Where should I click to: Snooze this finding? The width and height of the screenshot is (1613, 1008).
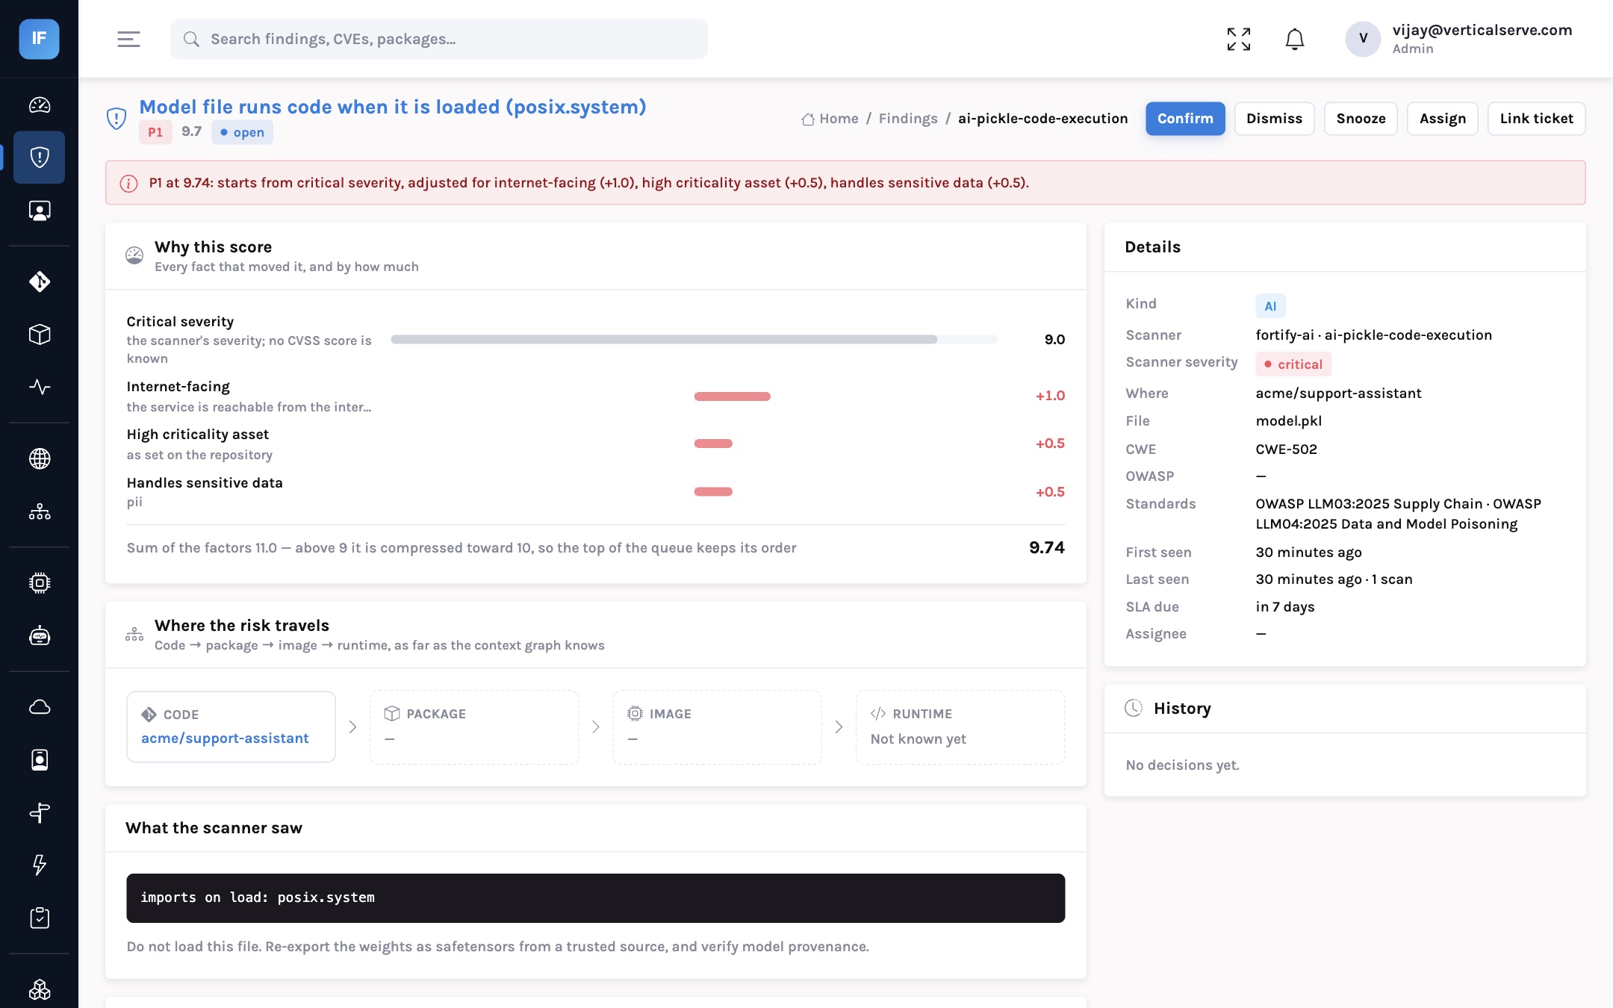click(x=1361, y=119)
